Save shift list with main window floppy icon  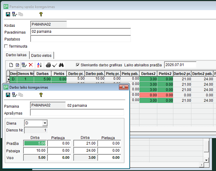(x=8, y=14)
